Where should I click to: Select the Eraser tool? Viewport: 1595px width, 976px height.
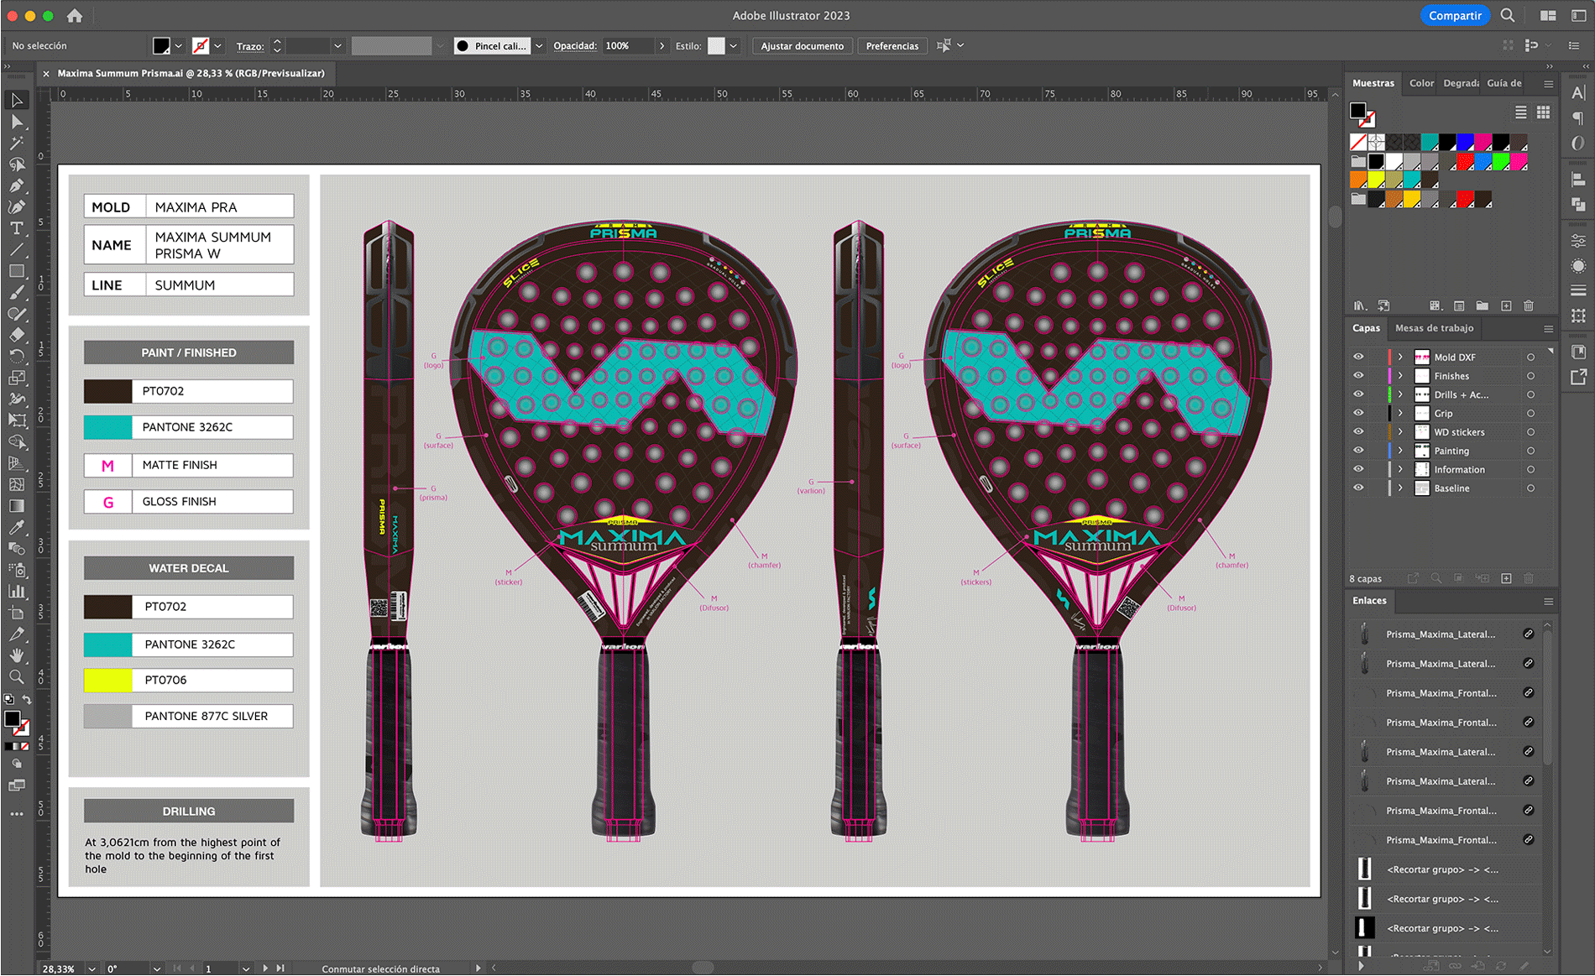click(17, 335)
